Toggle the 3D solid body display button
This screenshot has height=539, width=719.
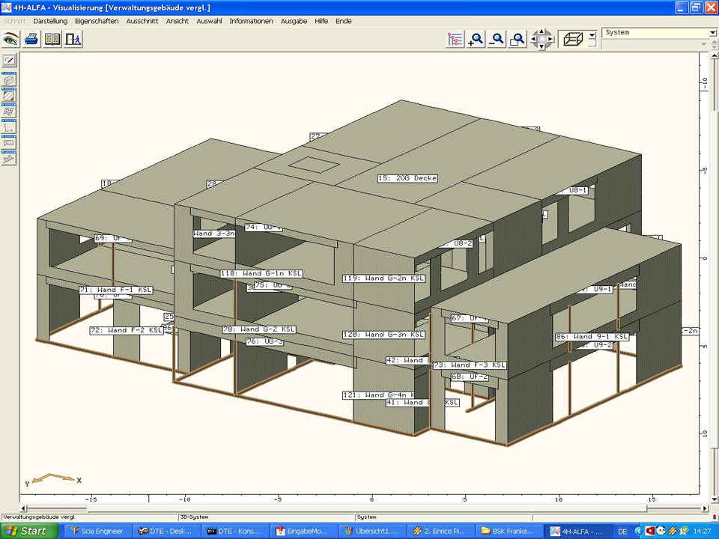(x=9, y=80)
